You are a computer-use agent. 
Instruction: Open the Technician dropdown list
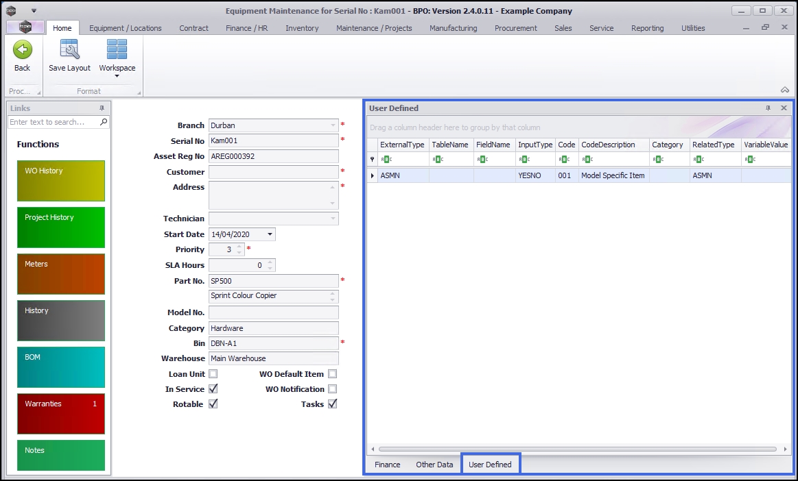pyautogui.click(x=333, y=219)
